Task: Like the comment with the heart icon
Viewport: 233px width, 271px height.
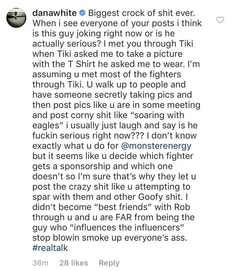Action: (x=220, y=20)
